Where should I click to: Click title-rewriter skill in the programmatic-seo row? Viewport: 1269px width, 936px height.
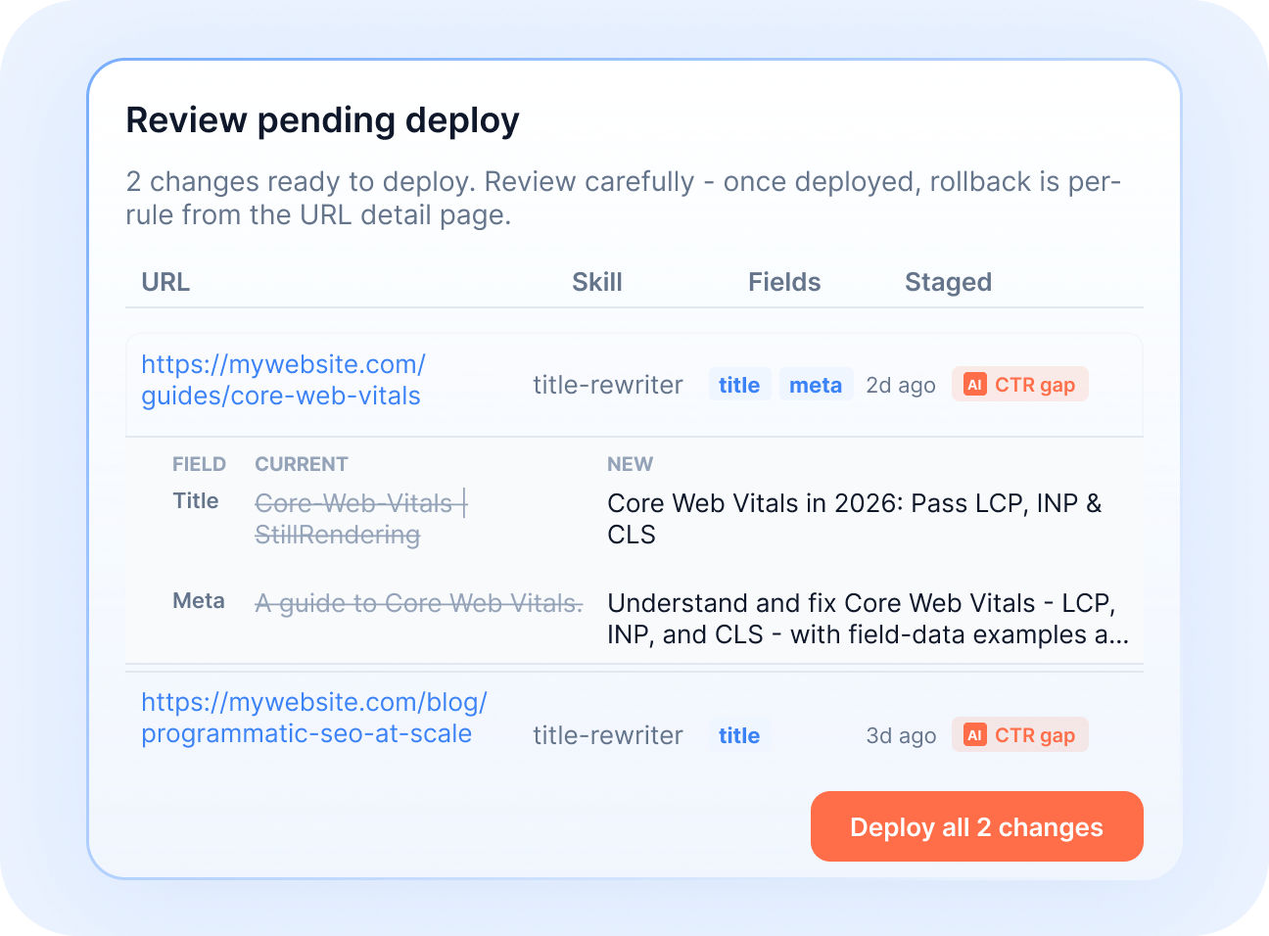pos(608,735)
